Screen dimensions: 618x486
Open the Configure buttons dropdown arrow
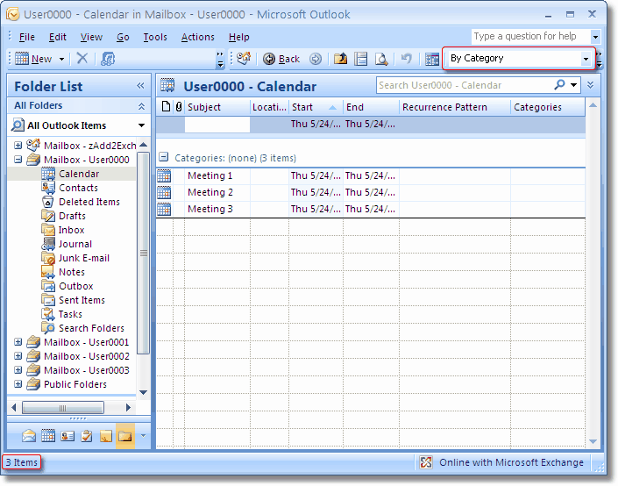(x=143, y=436)
